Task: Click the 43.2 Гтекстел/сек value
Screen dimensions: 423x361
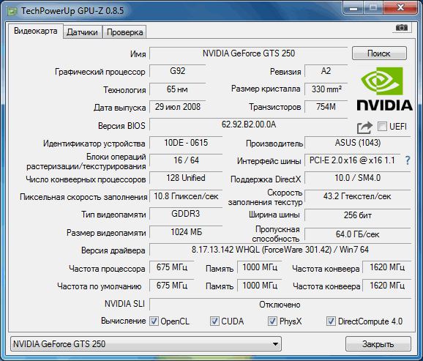Action: coord(358,196)
